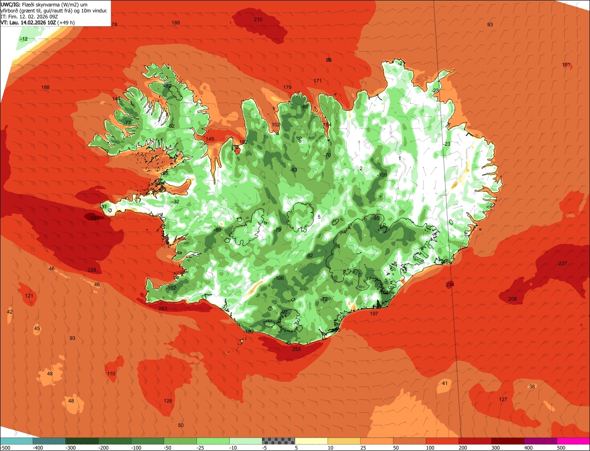Select the 41 value in the southeast sea
The width and height of the screenshot is (590, 451).
[445, 383]
